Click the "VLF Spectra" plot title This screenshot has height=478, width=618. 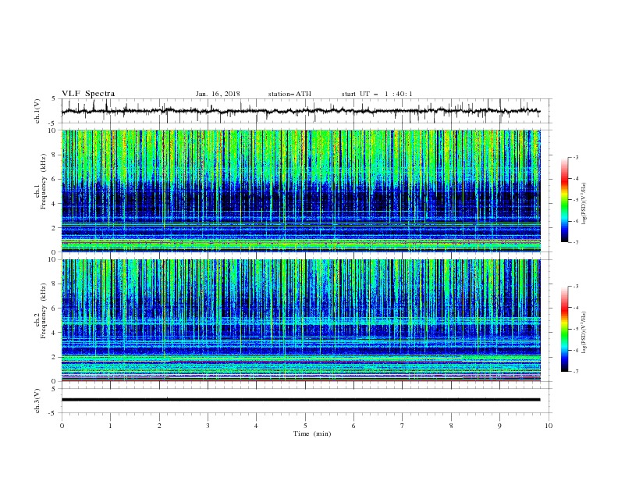point(88,94)
